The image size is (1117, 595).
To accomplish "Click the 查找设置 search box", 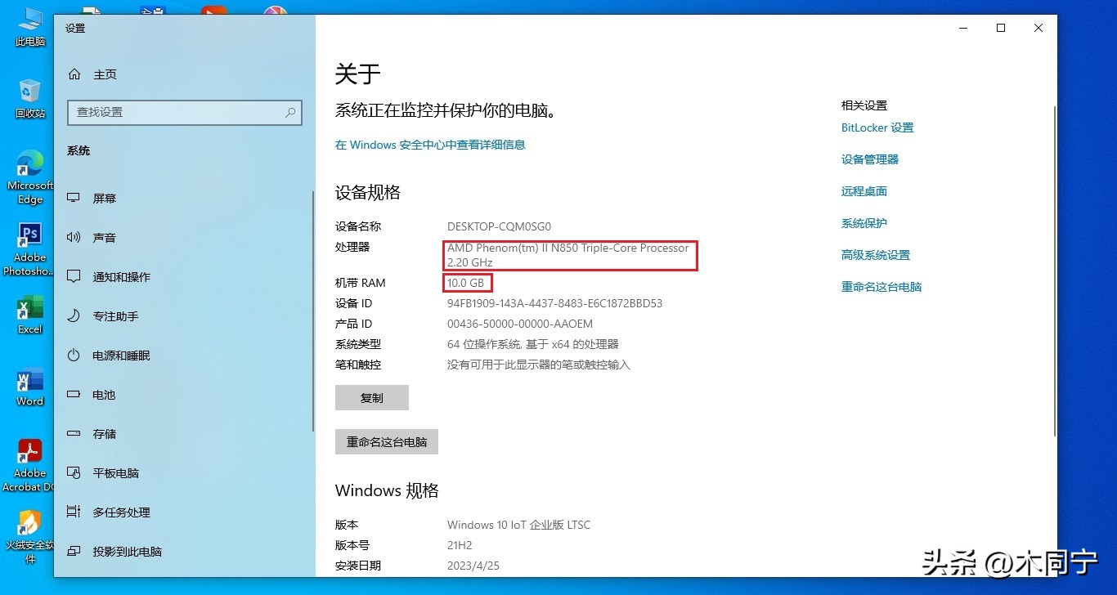I will pyautogui.click(x=184, y=112).
